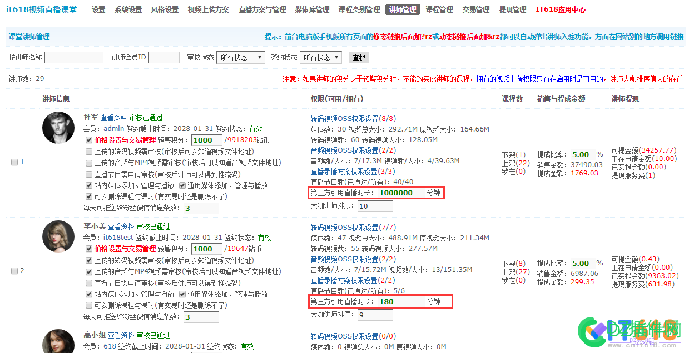Click 杜军's profile photo
Screen dimensions: 689x353
point(57,128)
